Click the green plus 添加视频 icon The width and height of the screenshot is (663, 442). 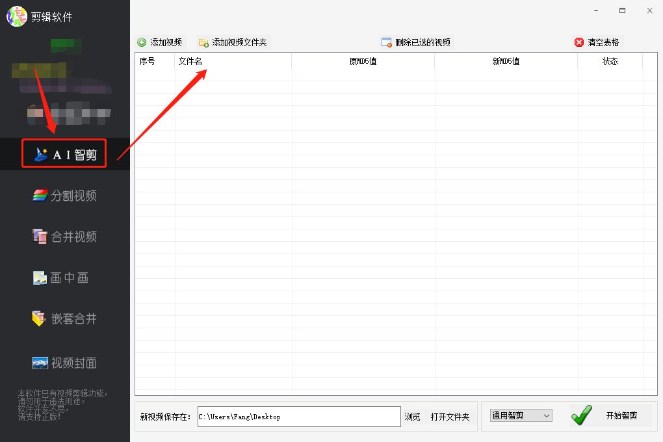click(x=142, y=42)
